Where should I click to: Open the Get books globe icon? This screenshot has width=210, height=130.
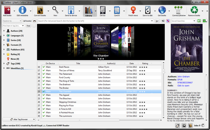point(162,10)
